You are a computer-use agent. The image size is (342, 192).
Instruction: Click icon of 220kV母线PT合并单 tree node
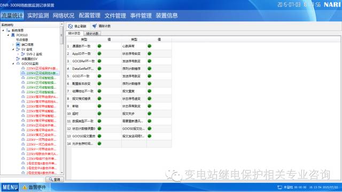point(23,158)
